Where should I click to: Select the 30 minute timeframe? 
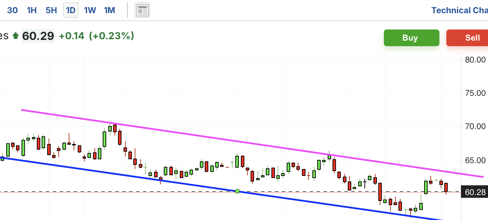[12, 10]
